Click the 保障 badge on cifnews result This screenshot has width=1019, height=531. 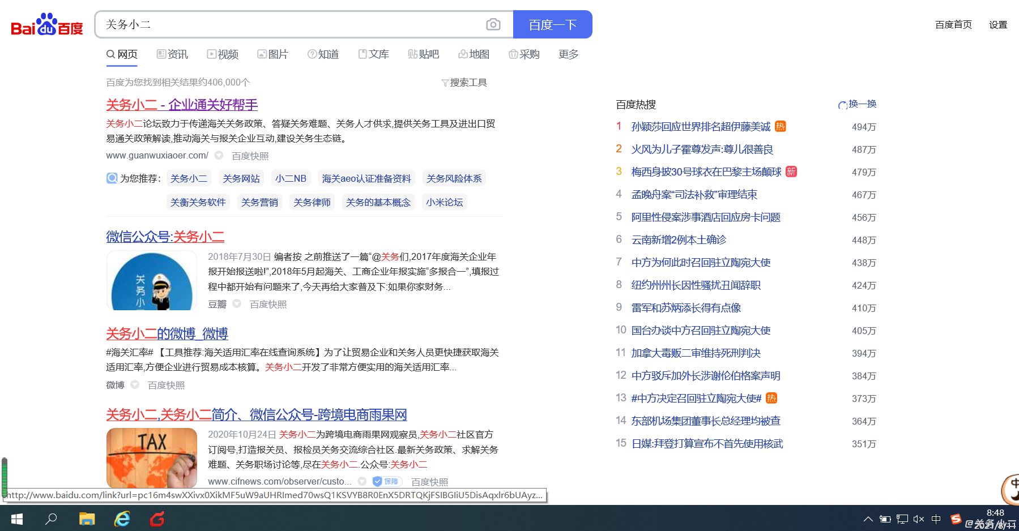tap(387, 481)
